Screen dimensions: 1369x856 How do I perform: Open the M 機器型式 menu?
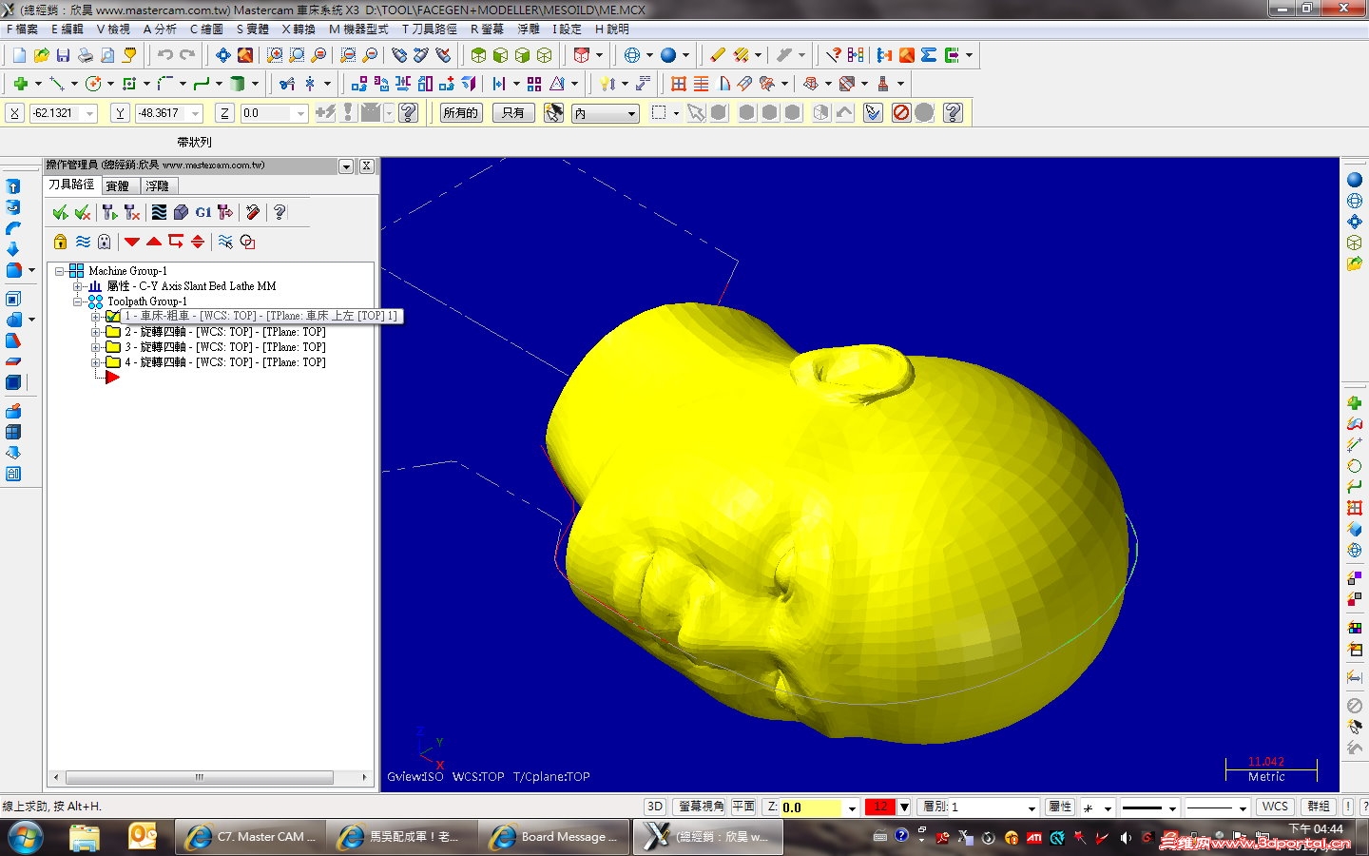click(x=358, y=29)
